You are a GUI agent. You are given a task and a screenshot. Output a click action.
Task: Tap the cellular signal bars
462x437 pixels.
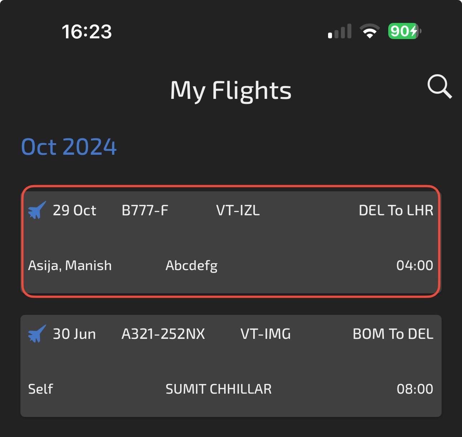(340, 32)
